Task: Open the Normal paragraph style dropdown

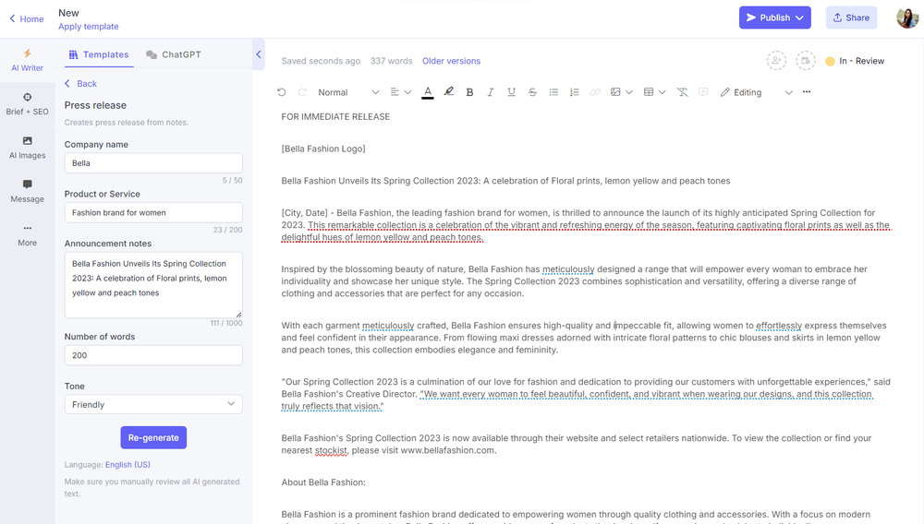Action: (x=347, y=92)
